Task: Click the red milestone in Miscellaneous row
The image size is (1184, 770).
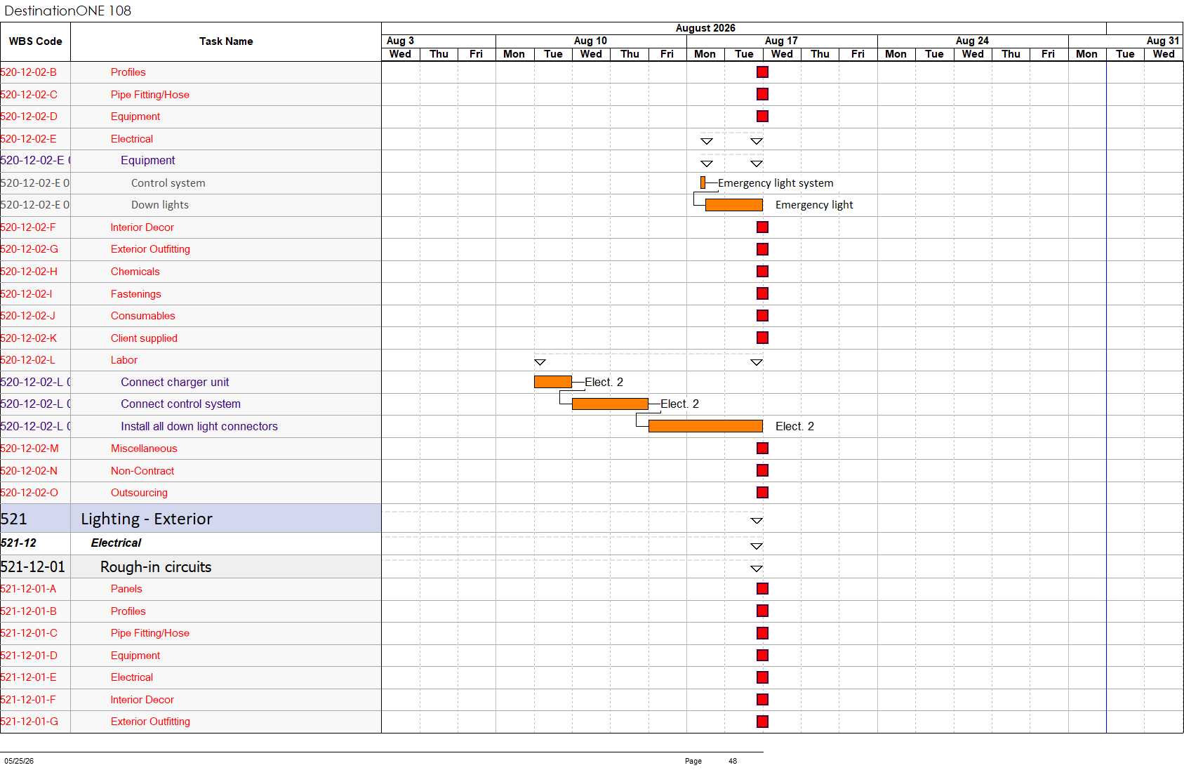Action: point(762,448)
